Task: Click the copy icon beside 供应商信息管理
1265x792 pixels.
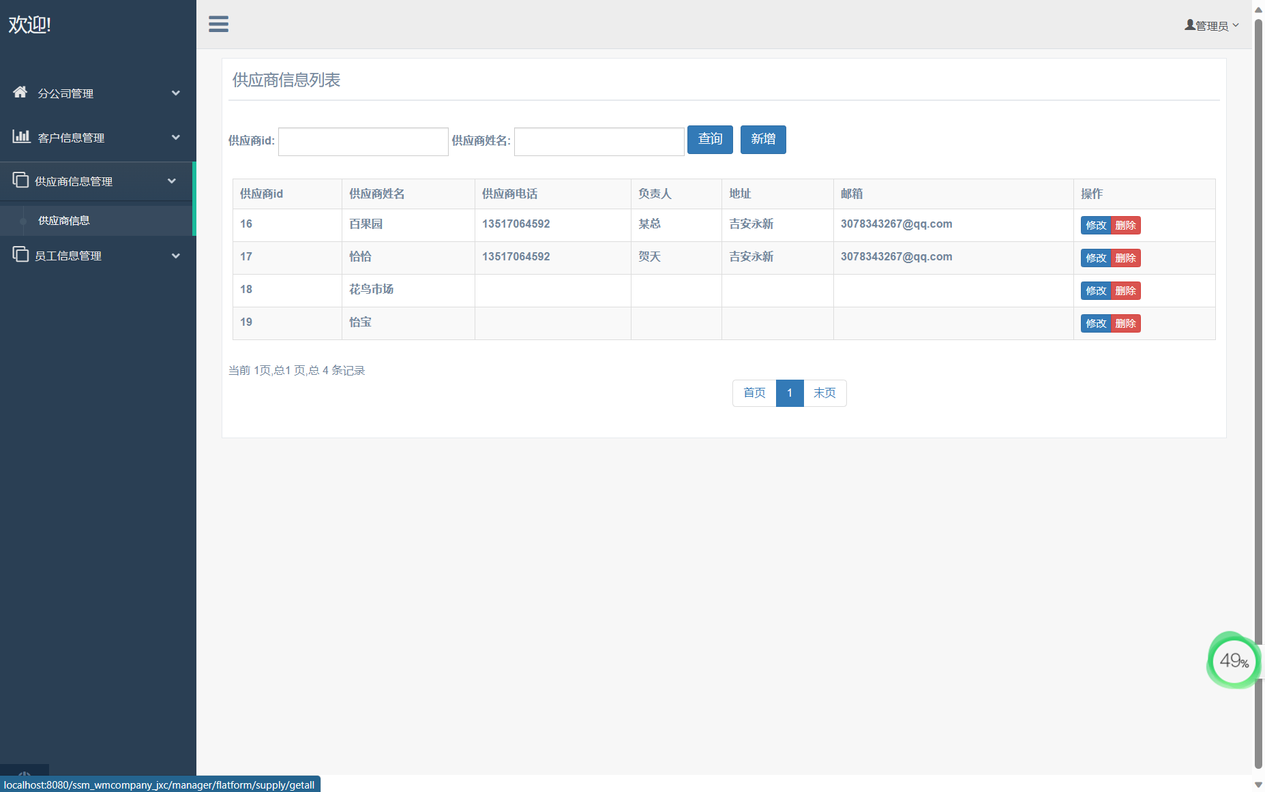Action: (x=20, y=180)
